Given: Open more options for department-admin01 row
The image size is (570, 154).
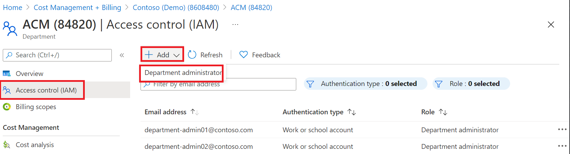Looking at the screenshot, I should [x=562, y=130].
